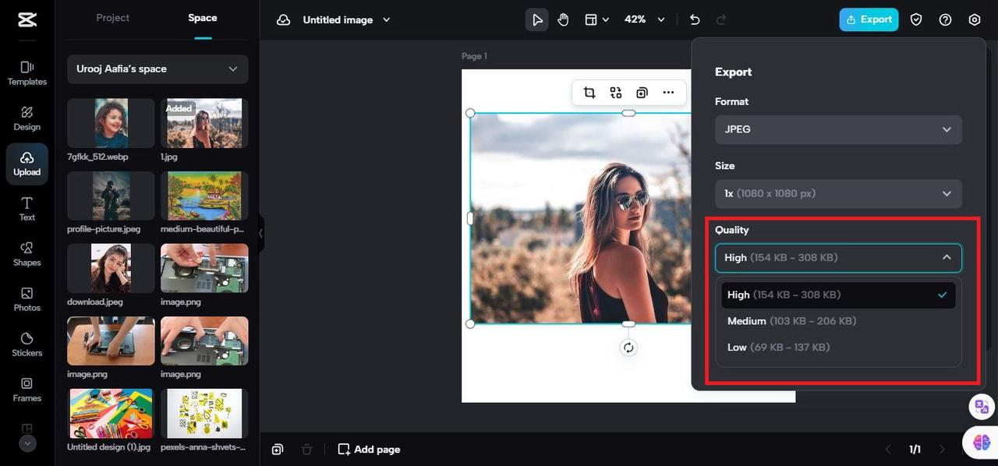Select the 7gfkk_512.webp thumbnail
998x466 pixels.
(x=111, y=123)
